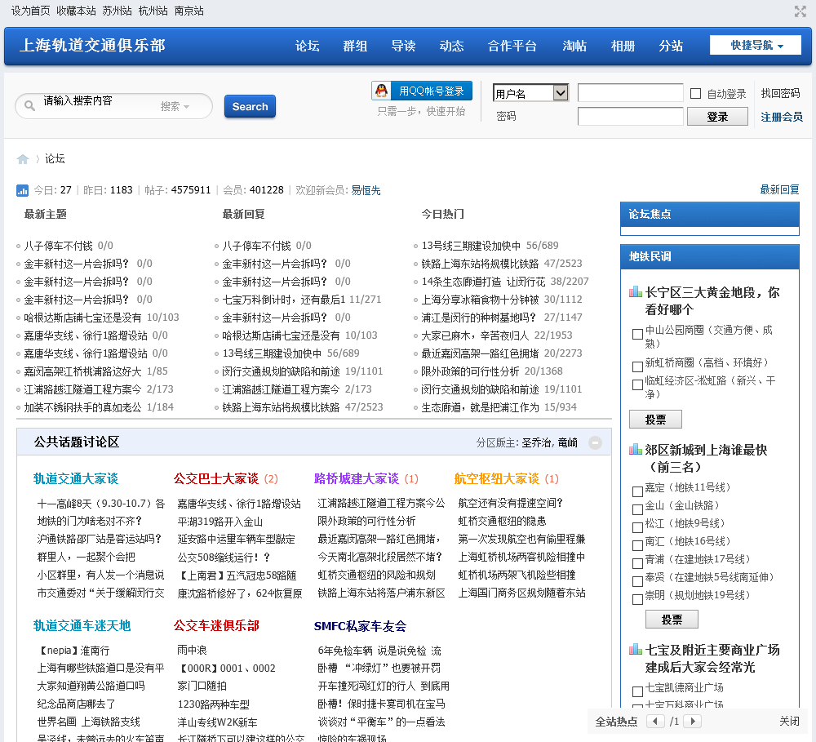
Task: Check 临虹经济区-淞虹路 poll option
Action: (x=637, y=384)
